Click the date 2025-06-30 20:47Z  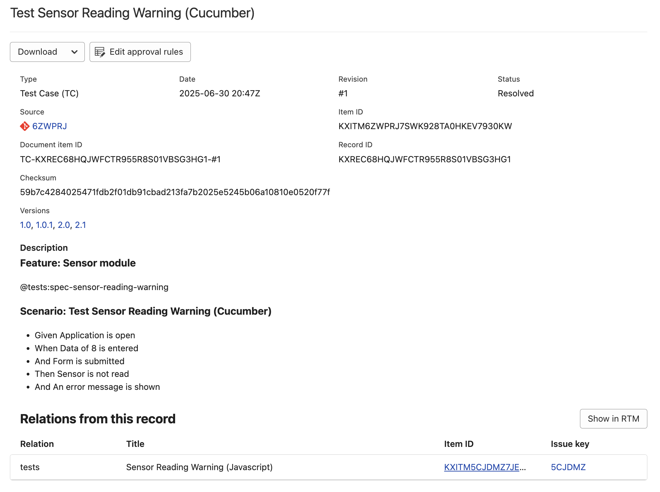click(220, 94)
